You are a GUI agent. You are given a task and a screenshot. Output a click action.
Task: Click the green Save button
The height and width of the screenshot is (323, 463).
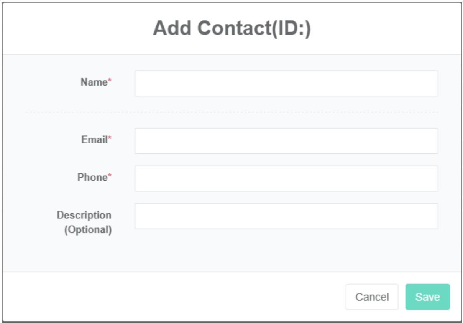point(427,297)
